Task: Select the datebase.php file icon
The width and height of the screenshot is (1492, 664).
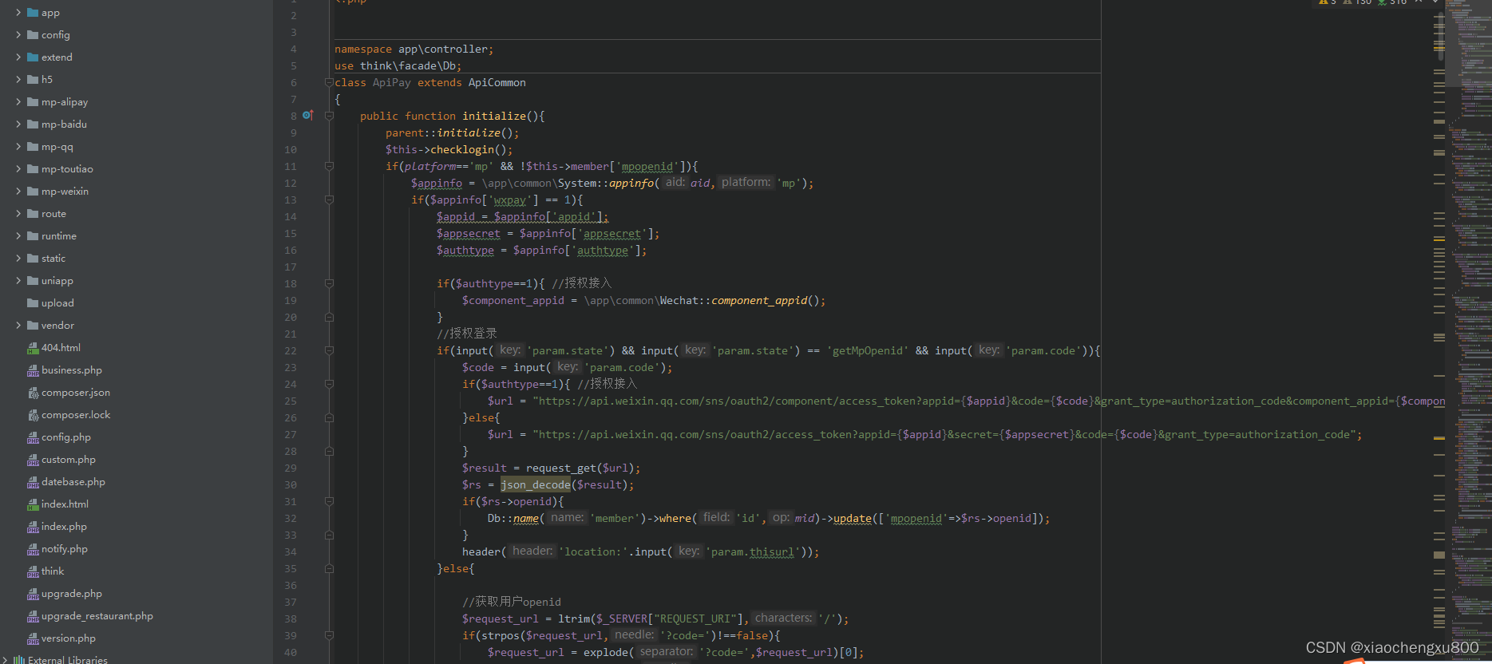Action: pyautogui.click(x=33, y=482)
